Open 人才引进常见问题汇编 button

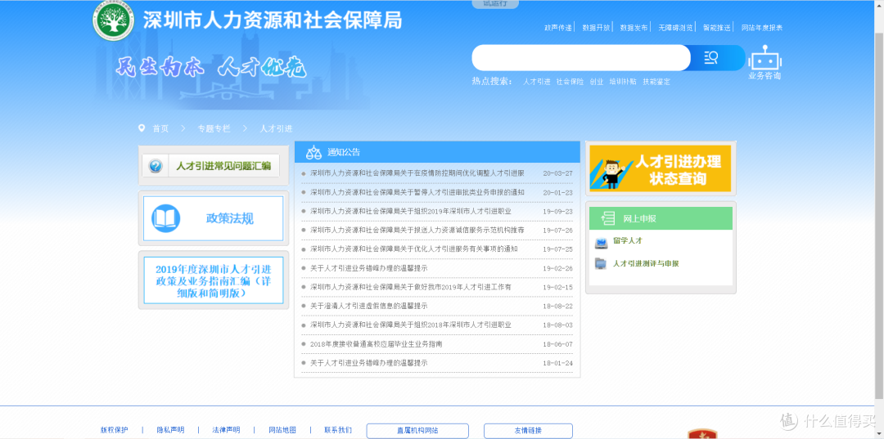tap(211, 166)
